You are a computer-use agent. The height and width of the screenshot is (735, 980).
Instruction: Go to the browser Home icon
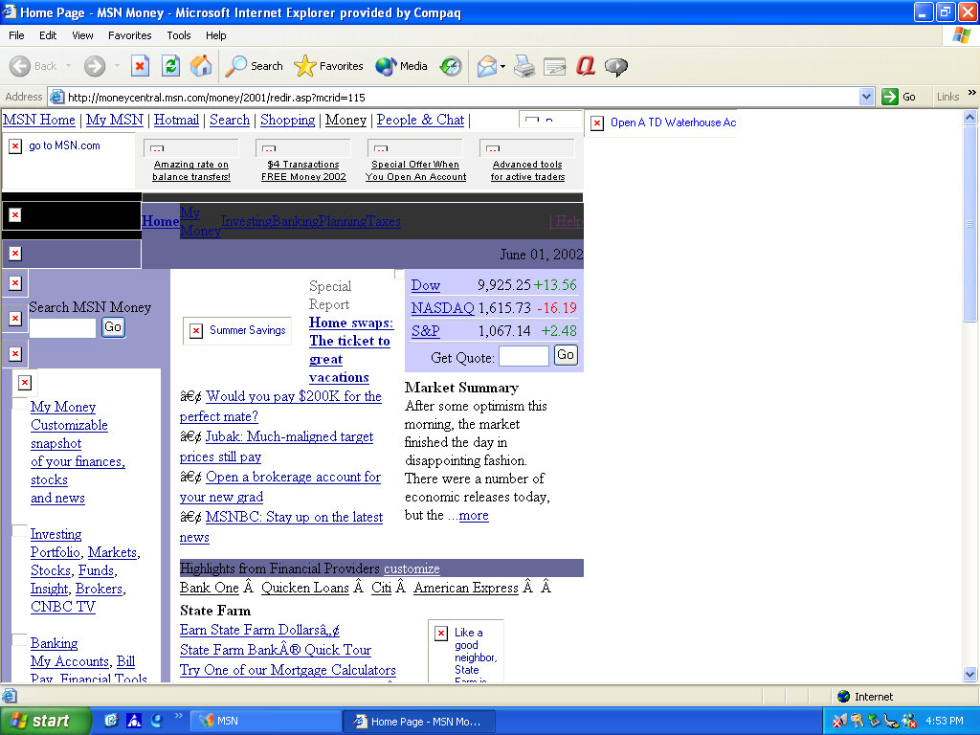pyautogui.click(x=201, y=66)
